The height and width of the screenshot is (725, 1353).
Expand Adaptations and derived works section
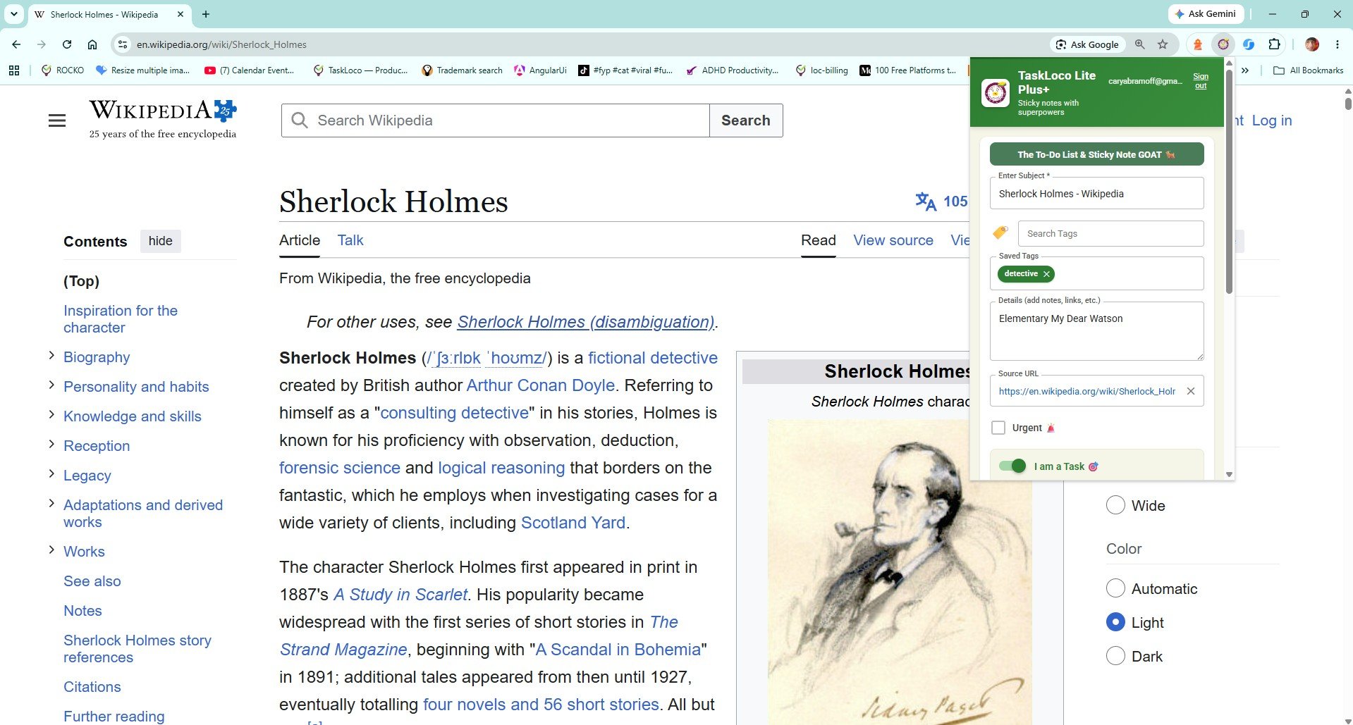click(x=51, y=504)
